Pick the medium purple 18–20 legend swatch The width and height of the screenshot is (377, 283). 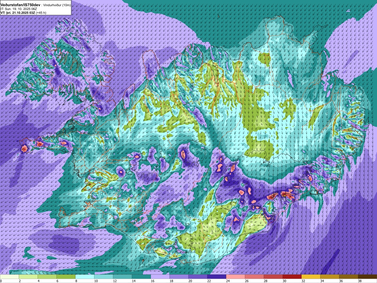[x=179, y=277]
